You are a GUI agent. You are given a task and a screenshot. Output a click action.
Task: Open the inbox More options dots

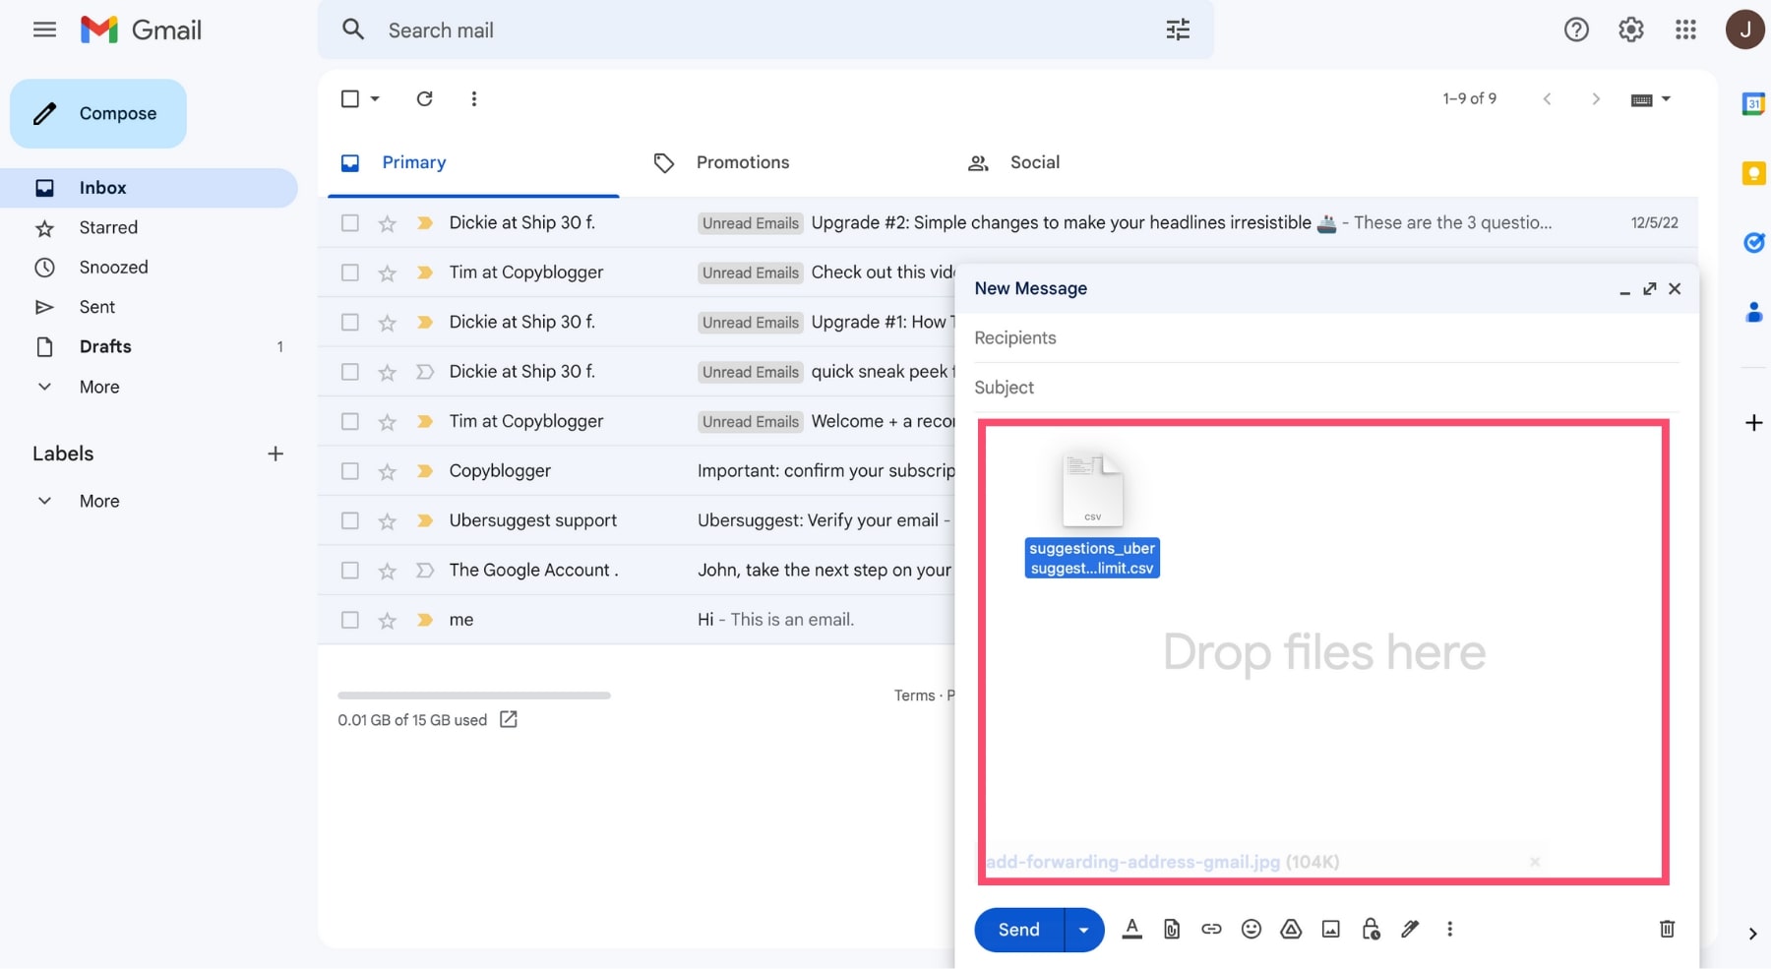(x=474, y=98)
